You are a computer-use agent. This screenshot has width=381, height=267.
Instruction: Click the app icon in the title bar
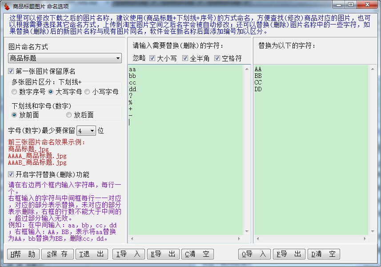click(7, 5)
